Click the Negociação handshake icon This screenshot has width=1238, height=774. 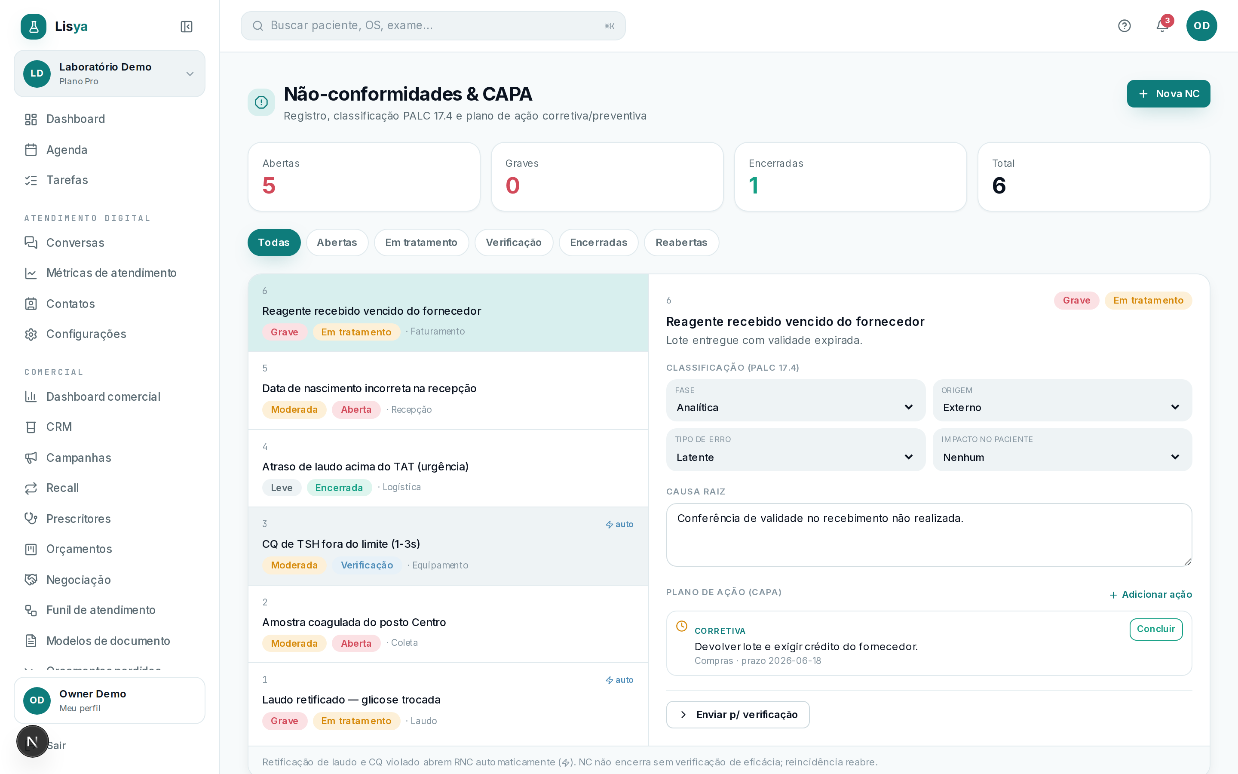coord(31,580)
